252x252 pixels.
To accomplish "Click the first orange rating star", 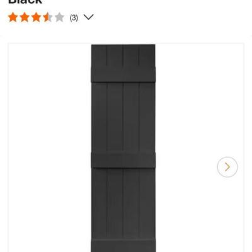I will 13,17.
